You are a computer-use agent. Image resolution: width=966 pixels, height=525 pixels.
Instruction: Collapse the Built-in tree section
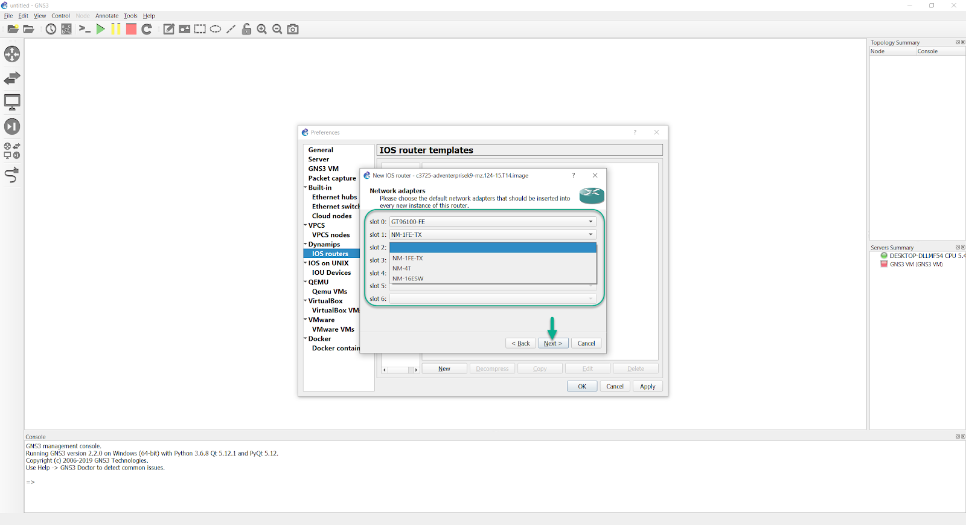coord(305,187)
